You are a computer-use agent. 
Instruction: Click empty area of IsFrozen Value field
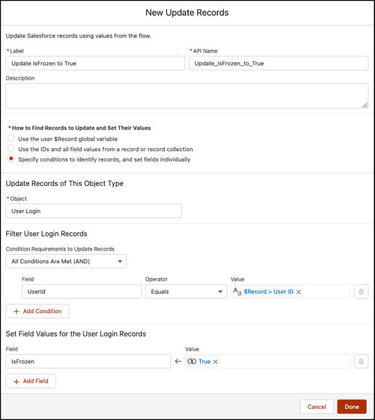coord(285,361)
